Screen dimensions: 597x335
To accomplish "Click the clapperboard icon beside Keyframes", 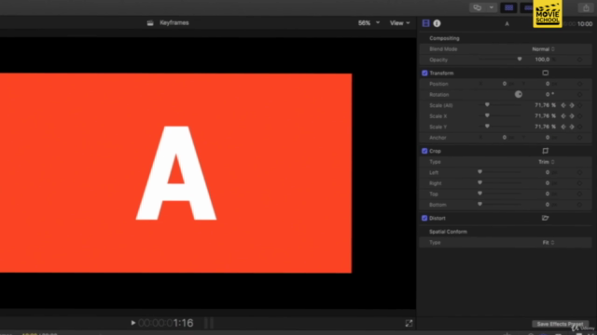I will [x=150, y=22].
